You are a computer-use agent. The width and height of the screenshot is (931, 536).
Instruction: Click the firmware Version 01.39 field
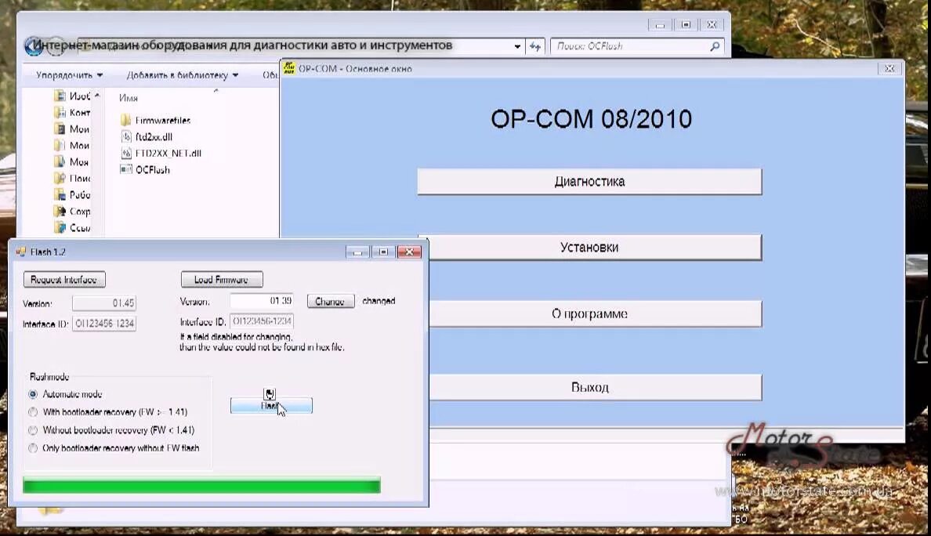pyautogui.click(x=262, y=301)
